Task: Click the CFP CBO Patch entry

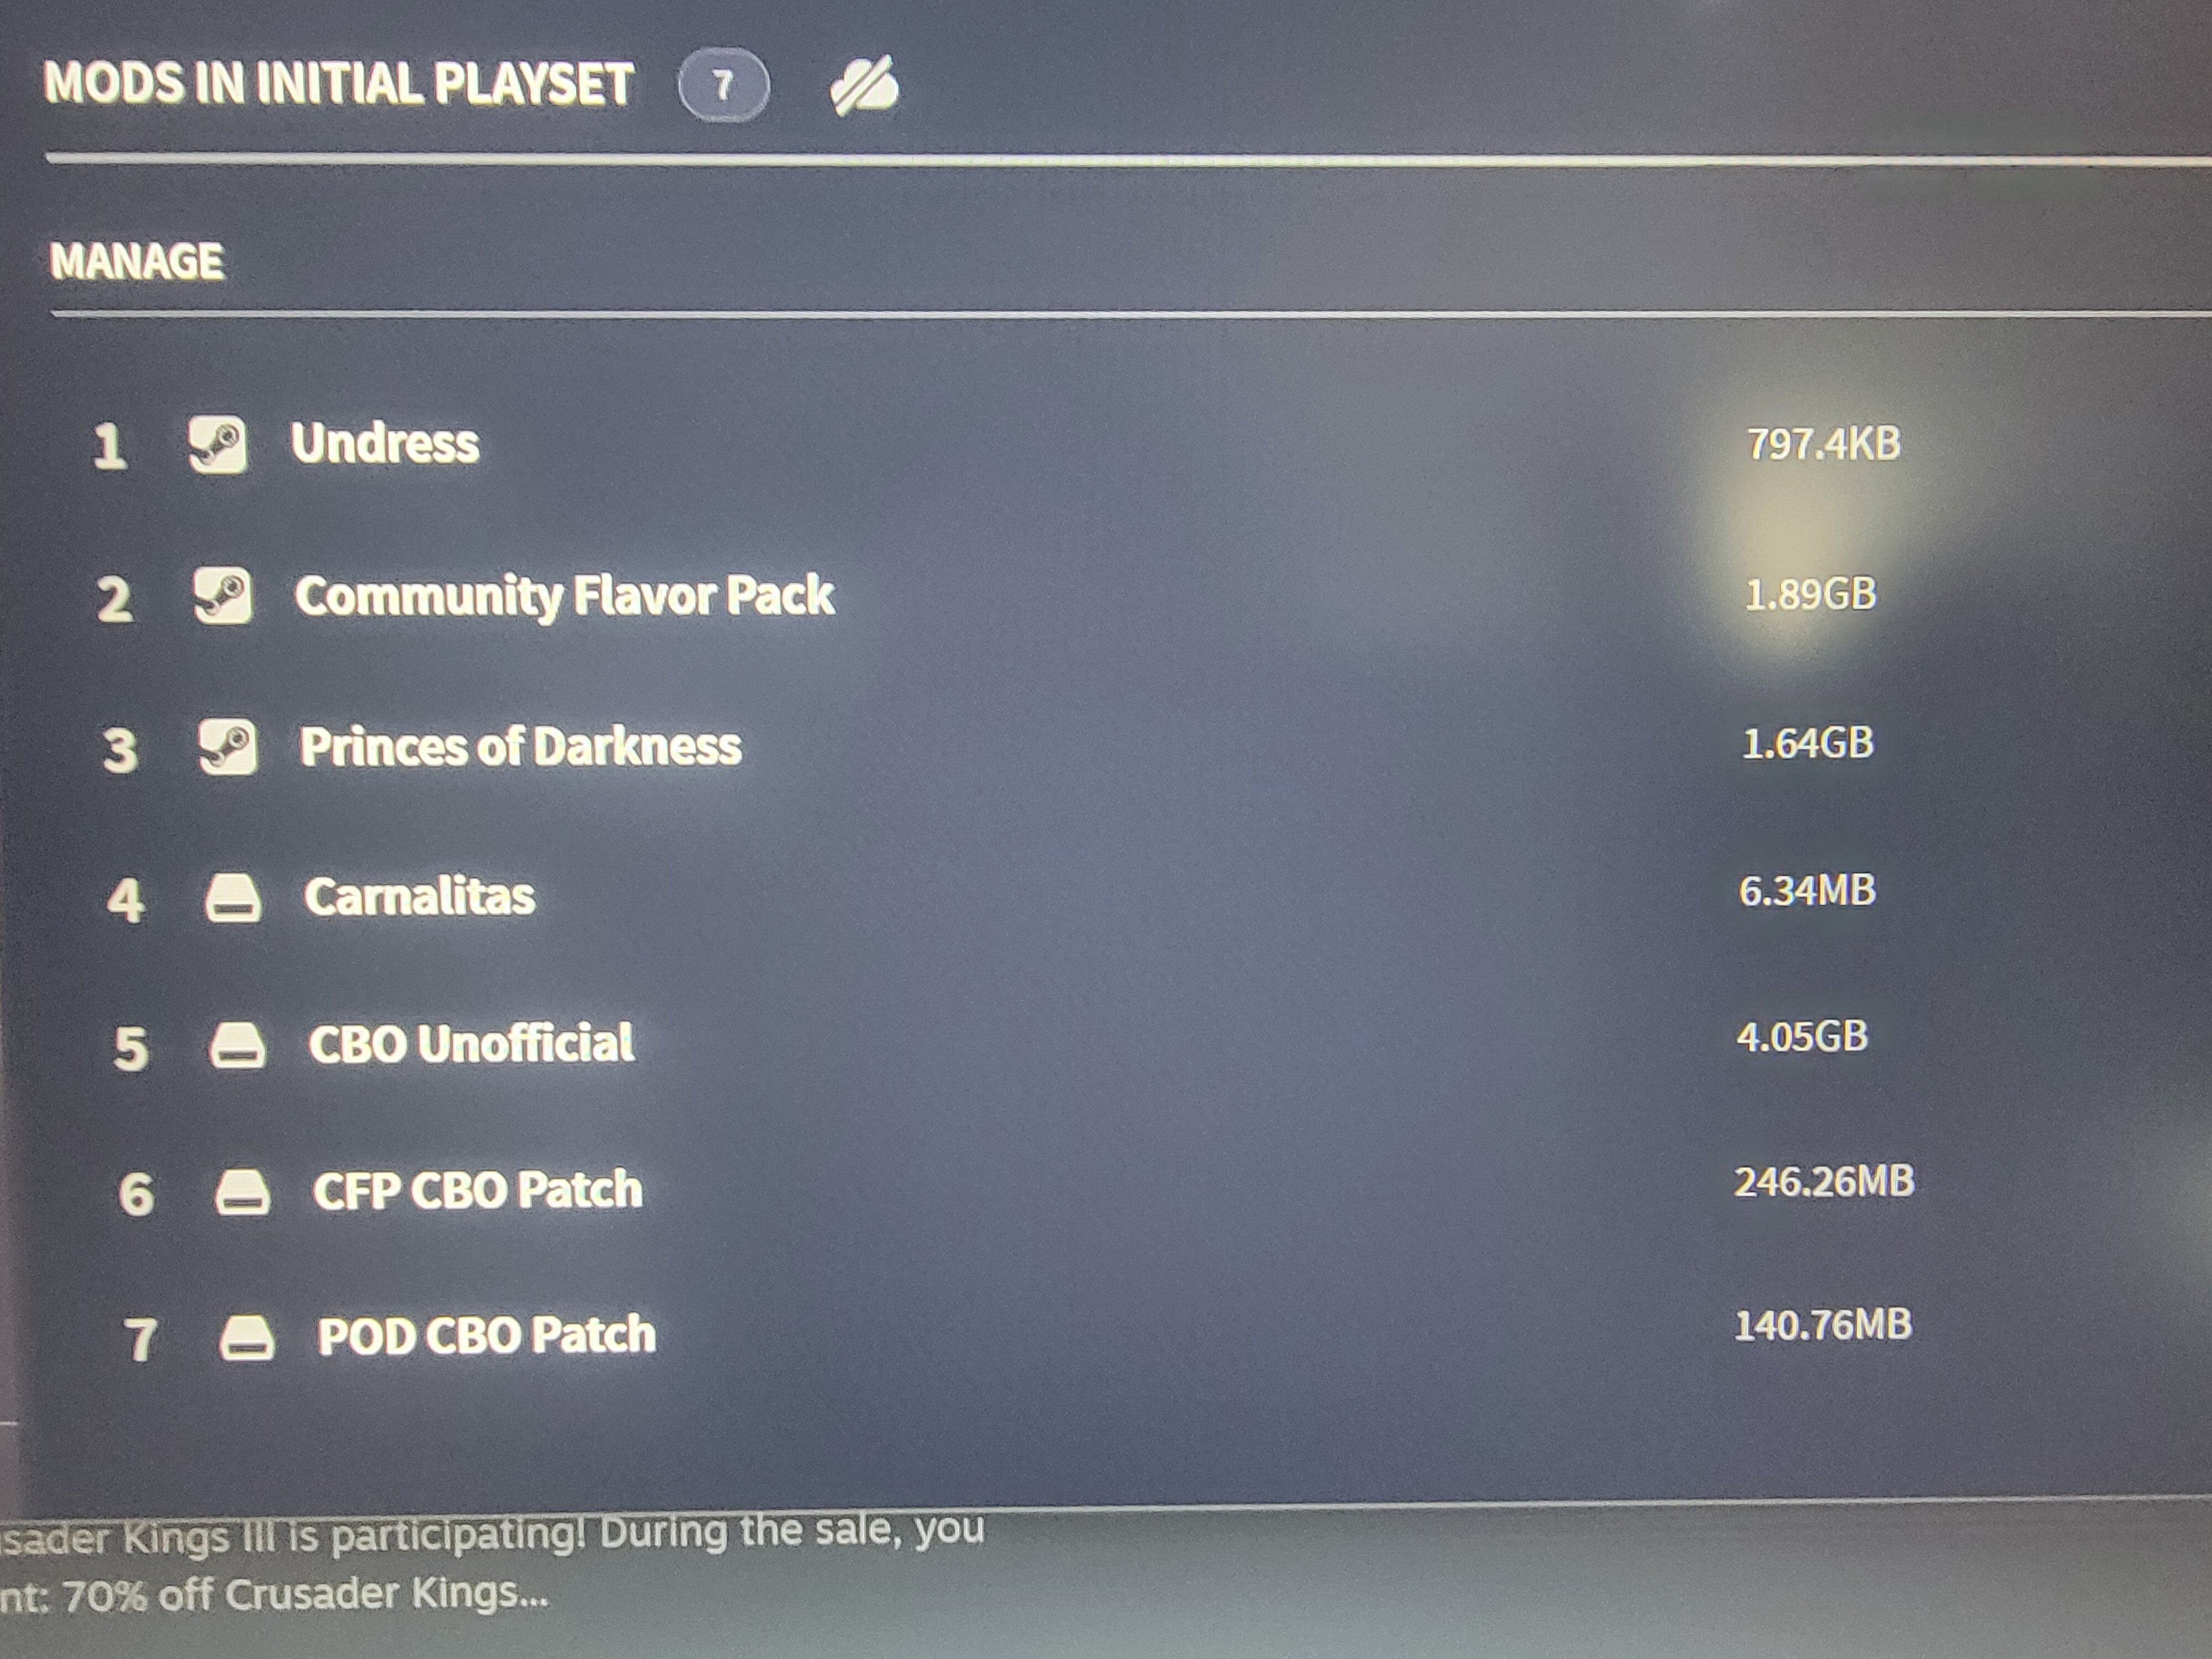Action: point(478,1190)
